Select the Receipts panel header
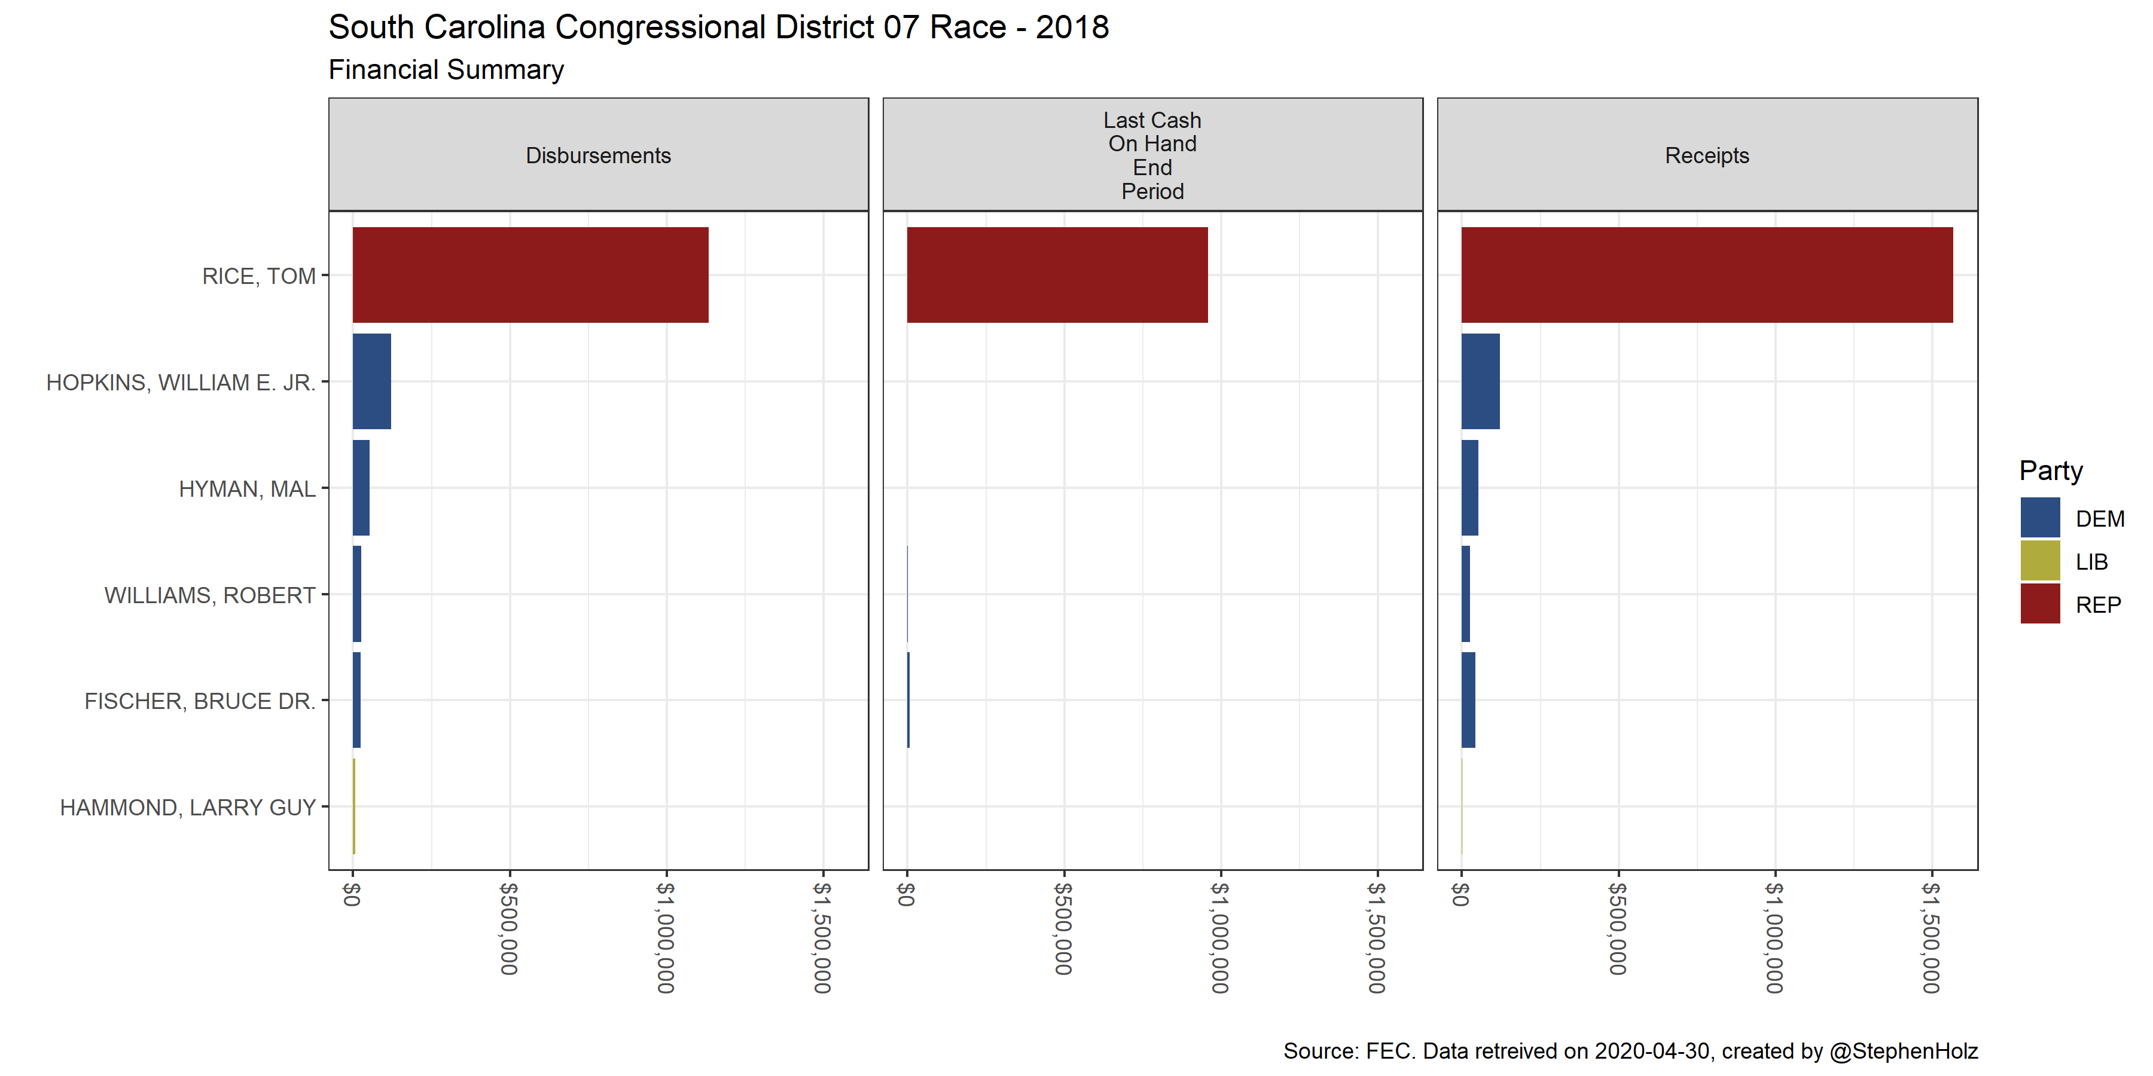The height and width of the screenshot is (1076, 2153). tap(1707, 155)
